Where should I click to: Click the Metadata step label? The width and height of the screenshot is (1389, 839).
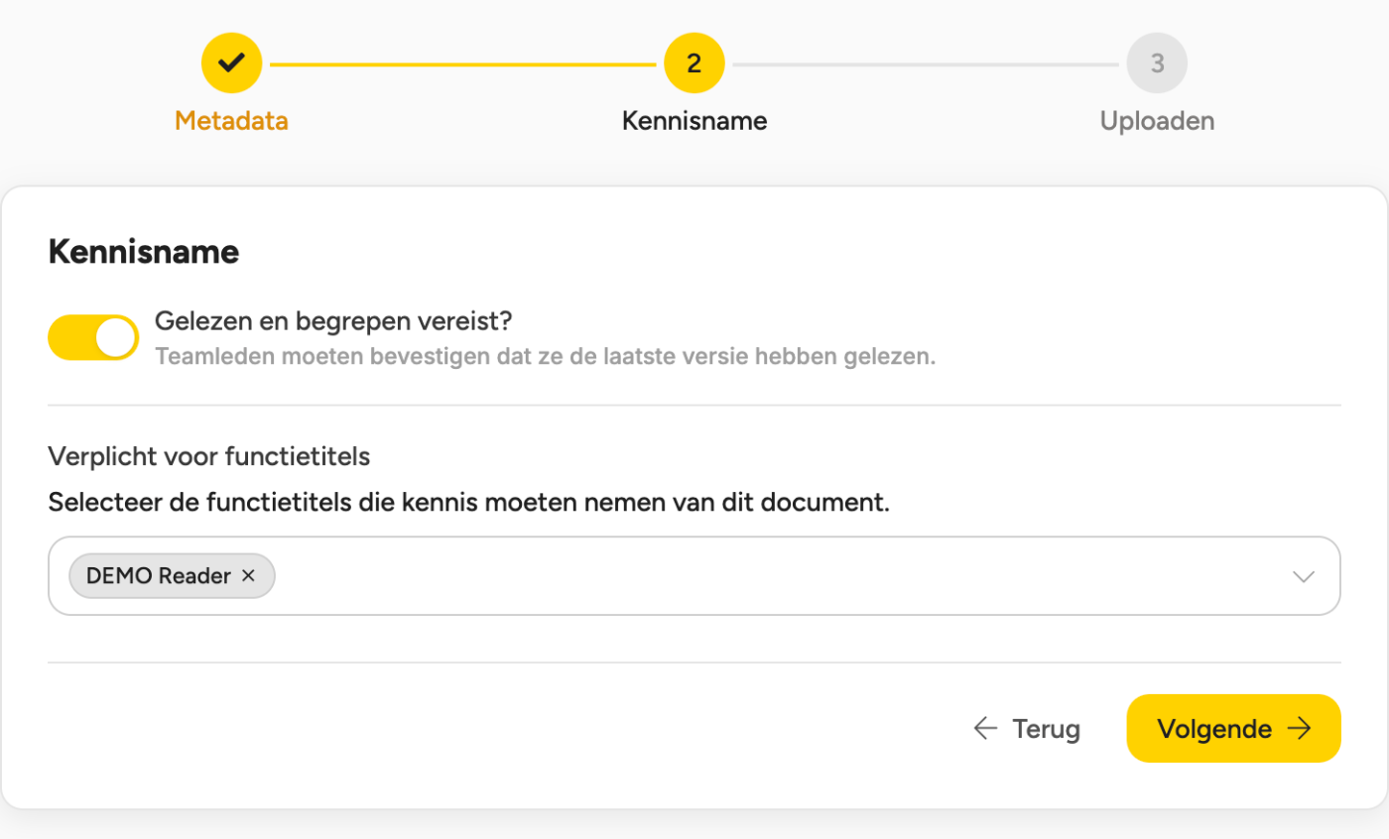pyautogui.click(x=231, y=121)
